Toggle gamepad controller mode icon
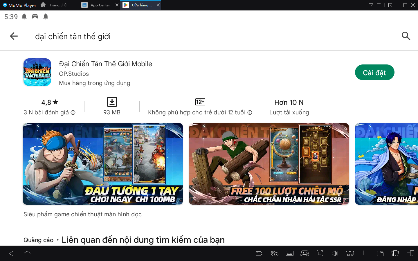 (305, 253)
